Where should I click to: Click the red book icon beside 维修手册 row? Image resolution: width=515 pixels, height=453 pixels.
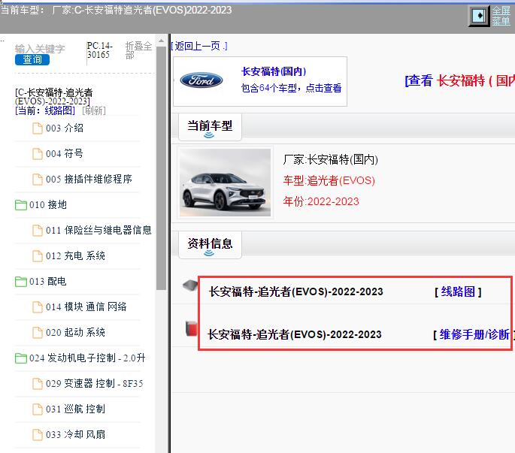click(x=192, y=328)
